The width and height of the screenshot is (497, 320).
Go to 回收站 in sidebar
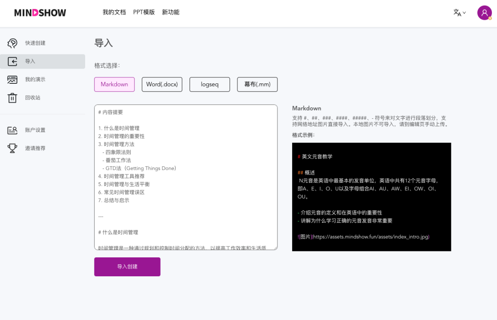33,98
